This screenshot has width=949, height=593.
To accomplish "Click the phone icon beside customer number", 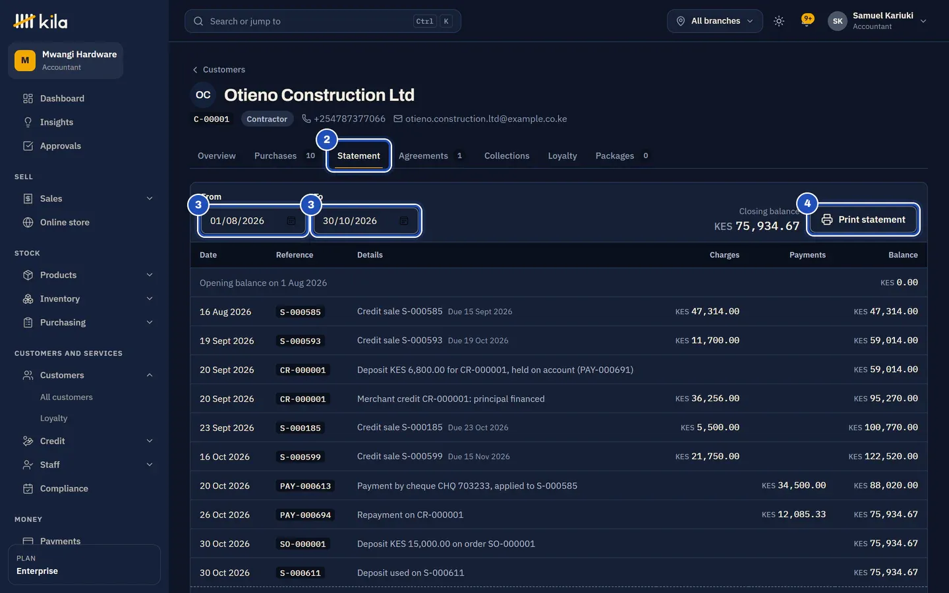I will pyautogui.click(x=306, y=119).
